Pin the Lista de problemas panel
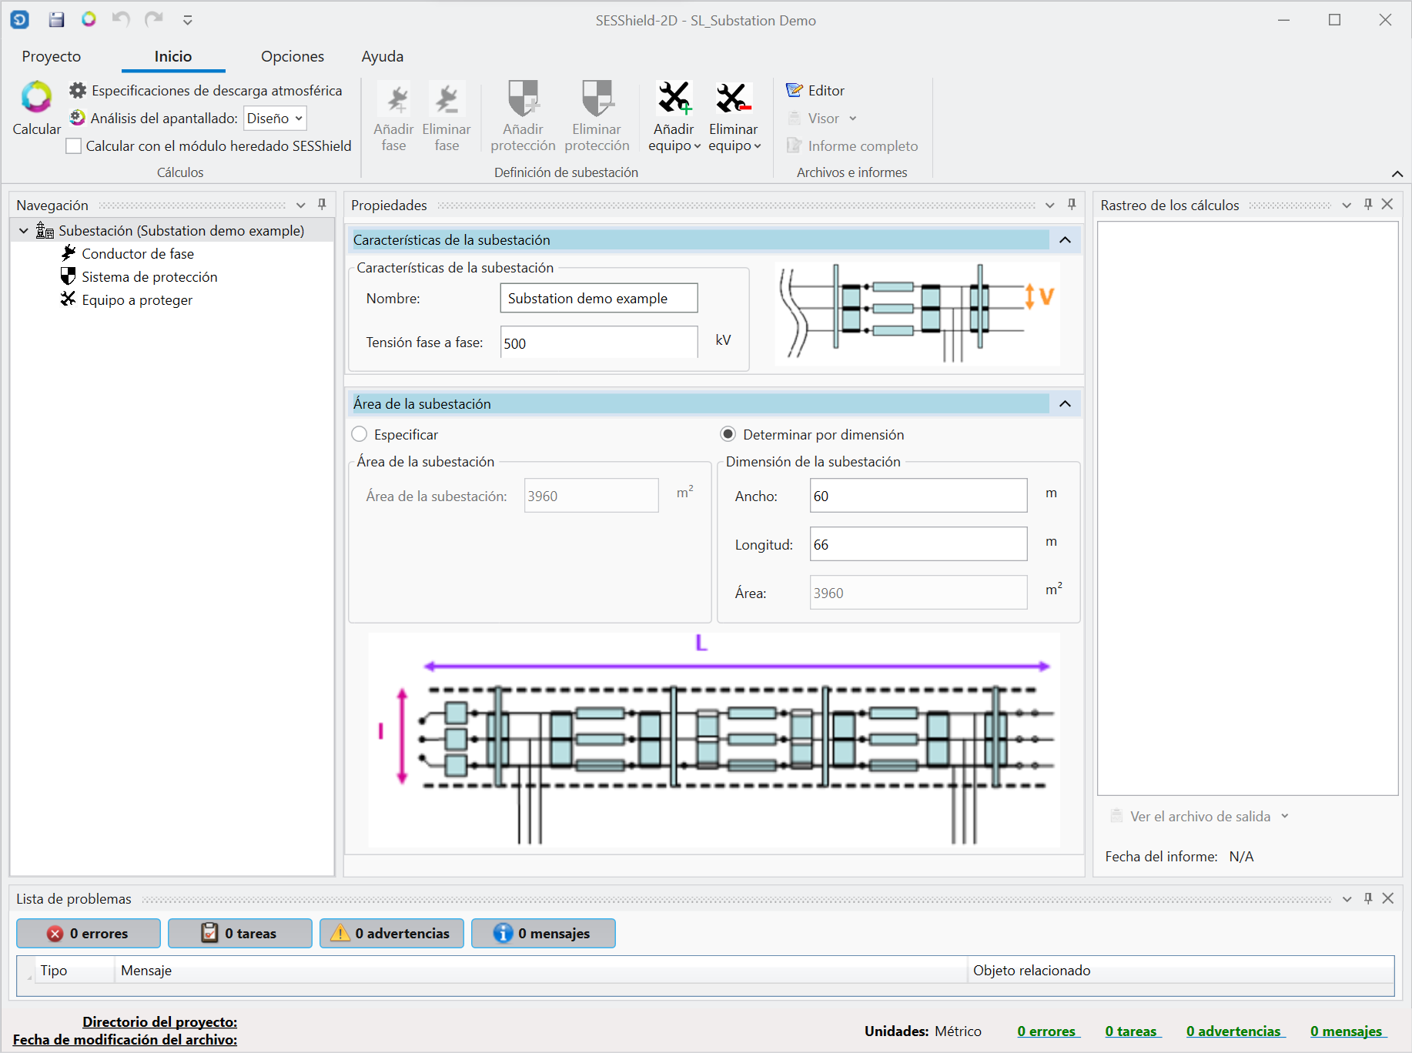The width and height of the screenshot is (1412, 1053). tap(1368, 898)
